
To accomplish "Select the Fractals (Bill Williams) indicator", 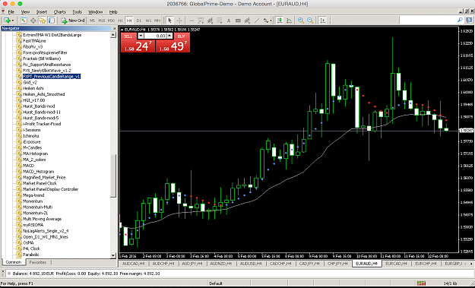I will coord(42,59).
